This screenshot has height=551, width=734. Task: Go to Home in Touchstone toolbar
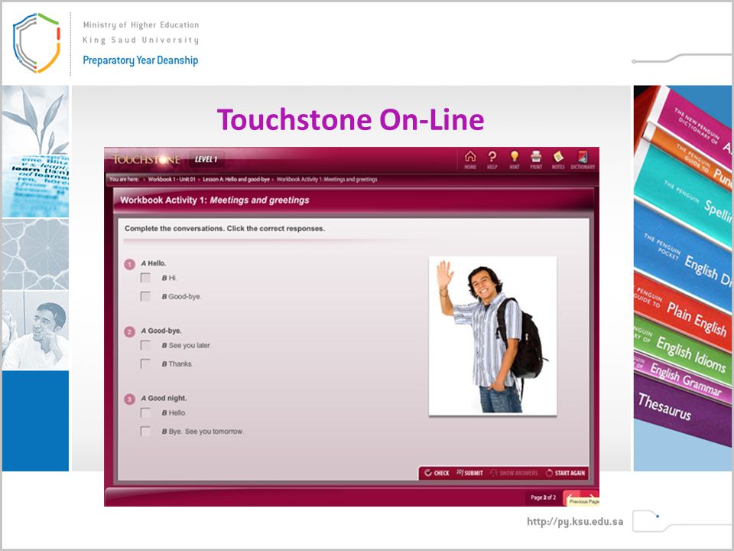pyautogui.click(x=470, y=160)
